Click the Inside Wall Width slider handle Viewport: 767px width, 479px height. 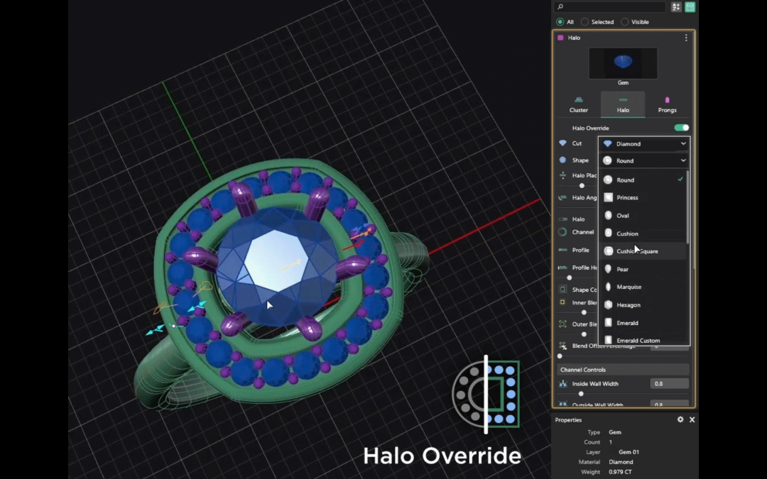[581, 393]
